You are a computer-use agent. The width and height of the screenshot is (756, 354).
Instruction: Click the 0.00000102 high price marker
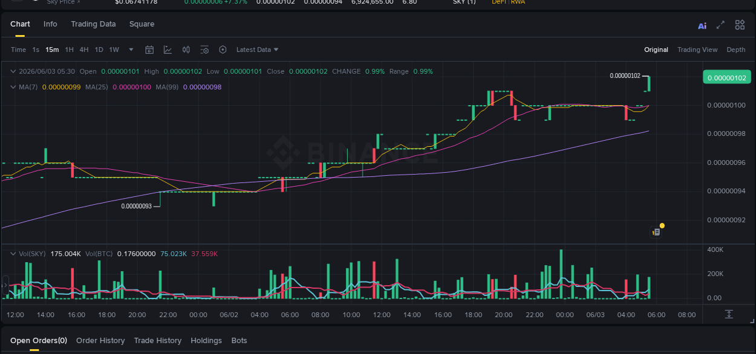[x=625, y=76]
